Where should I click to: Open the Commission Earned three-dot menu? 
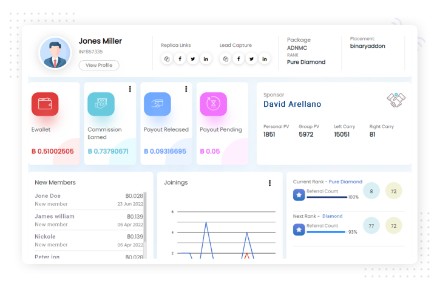tap(130, 89)
